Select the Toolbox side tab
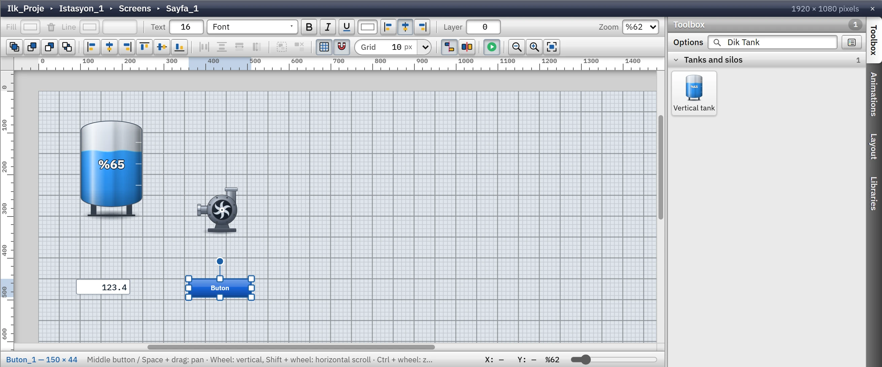 pos(874,40)
